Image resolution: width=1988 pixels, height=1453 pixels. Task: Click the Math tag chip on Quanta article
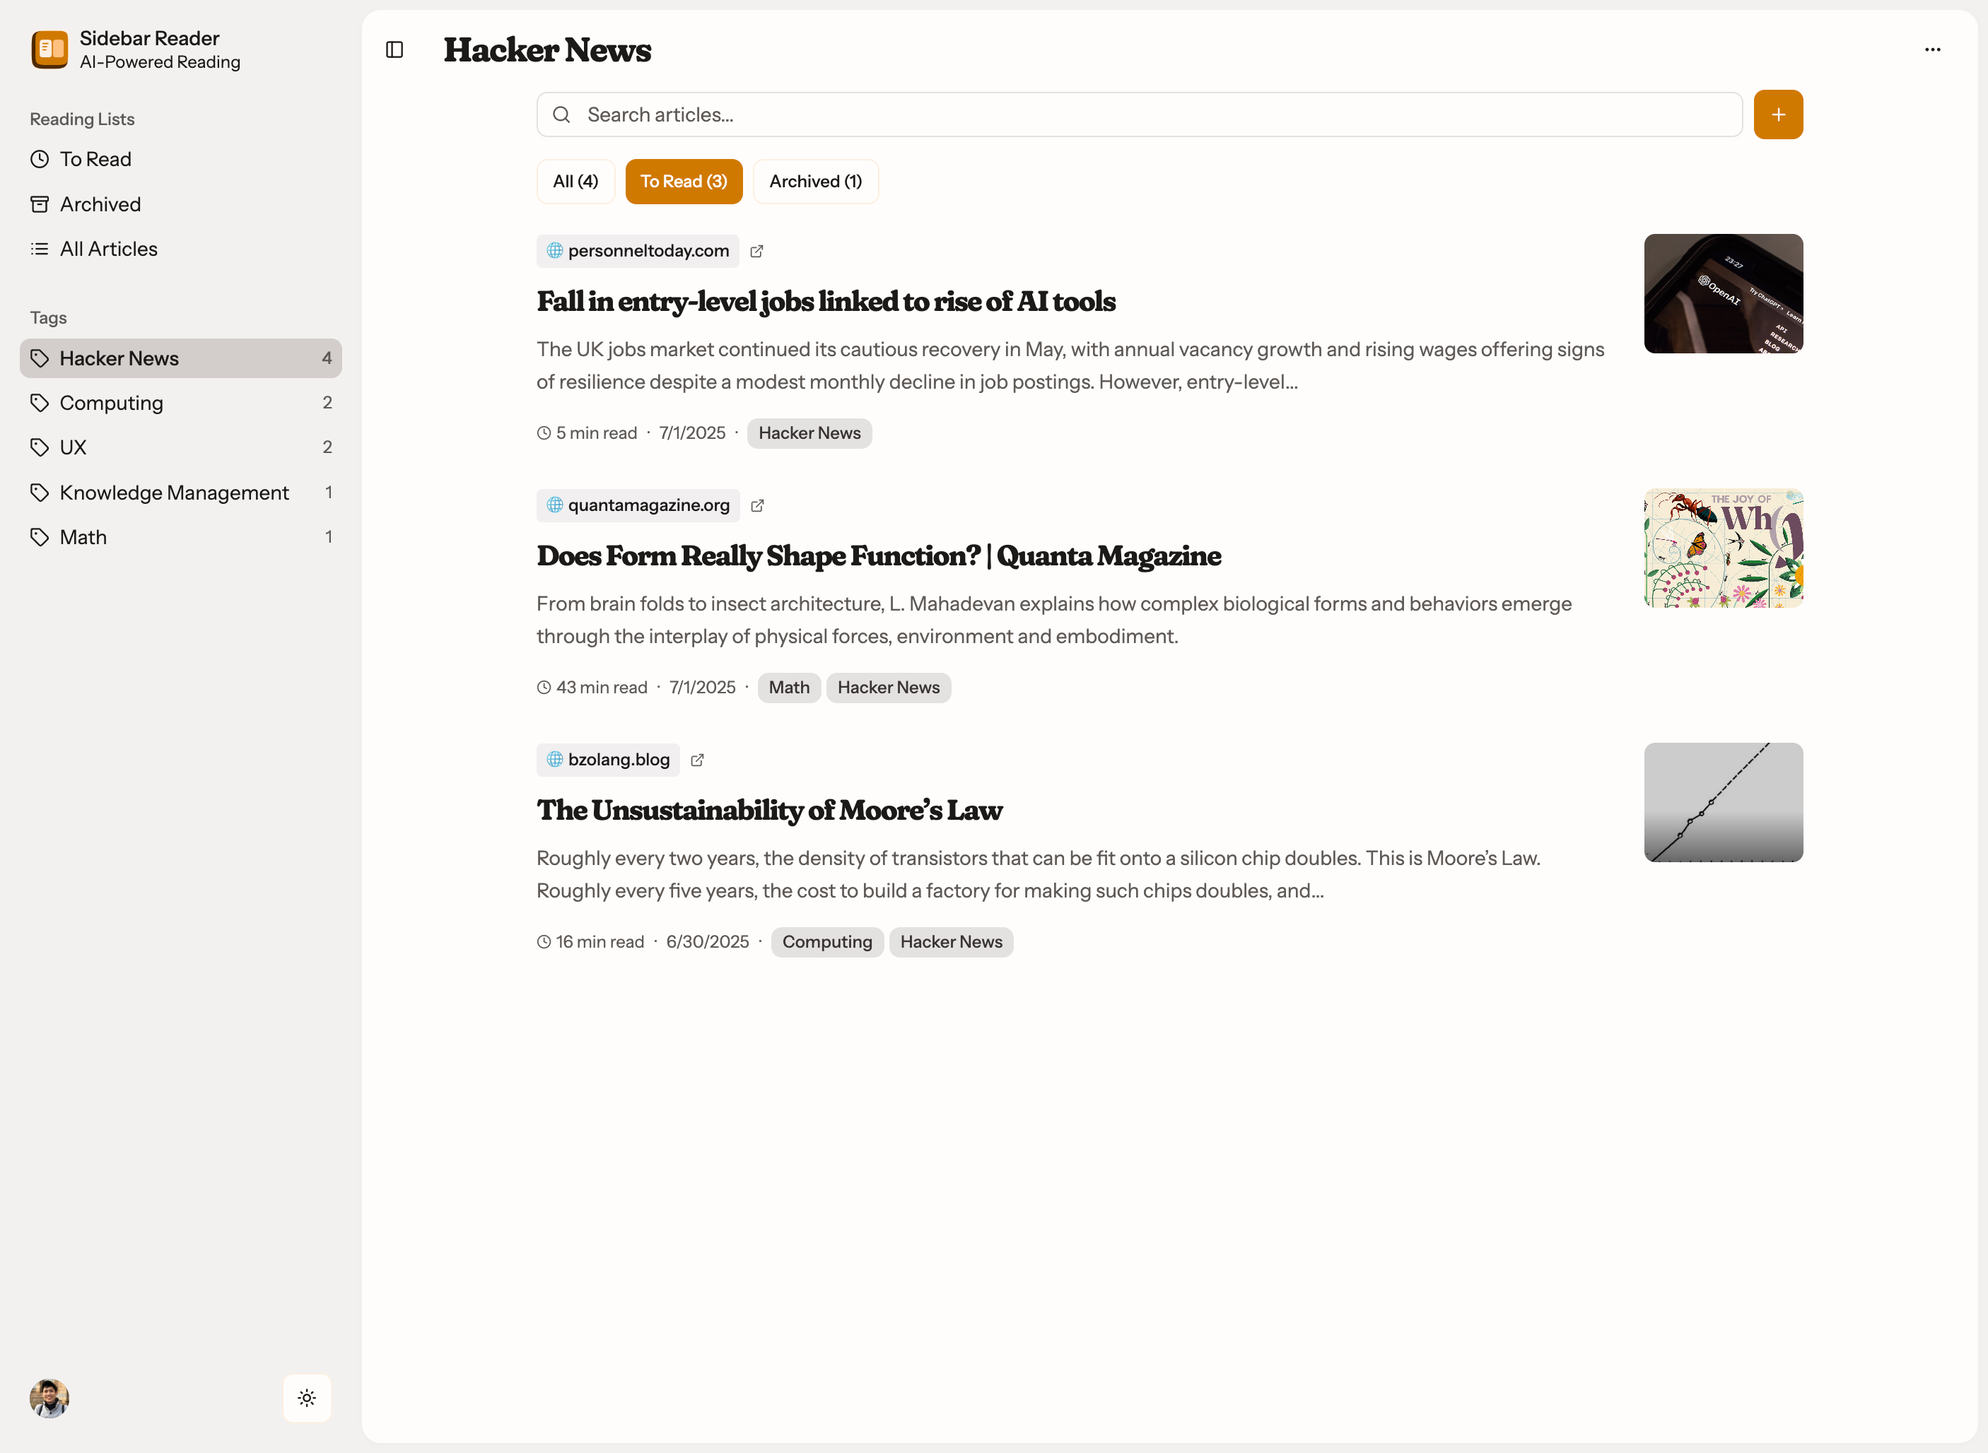tap(788, 688)
